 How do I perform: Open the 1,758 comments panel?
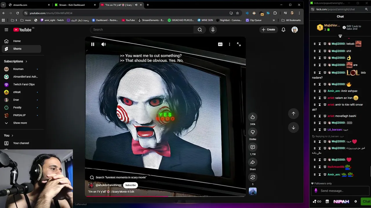tap(253, 147)
